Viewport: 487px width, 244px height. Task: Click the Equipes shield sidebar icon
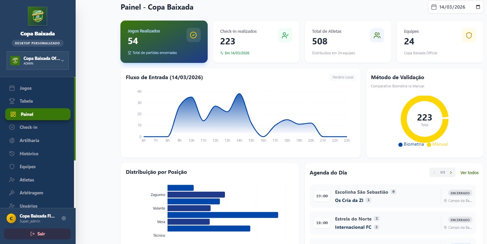point(12,167)
